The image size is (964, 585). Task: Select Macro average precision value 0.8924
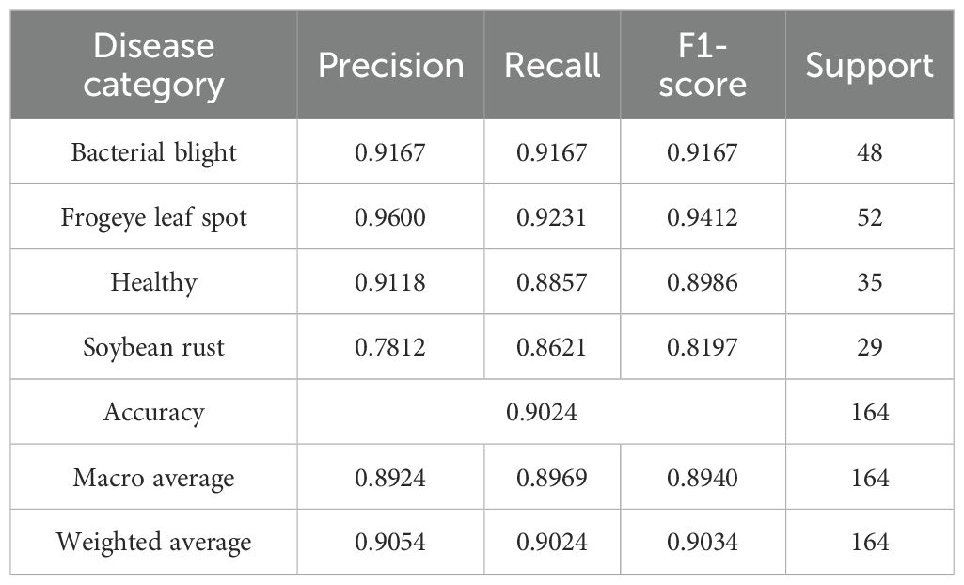click(x=390, y=478)
